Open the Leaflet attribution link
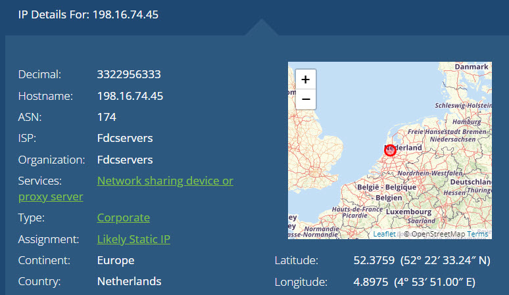The width and height of the screenshot is (509, 295). (384, 234)
